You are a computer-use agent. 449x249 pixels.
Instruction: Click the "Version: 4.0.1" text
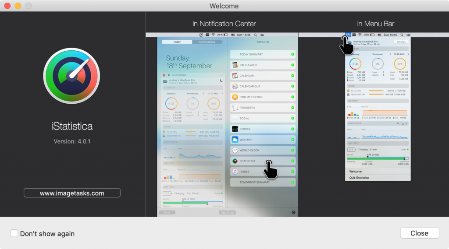(72, 141)
